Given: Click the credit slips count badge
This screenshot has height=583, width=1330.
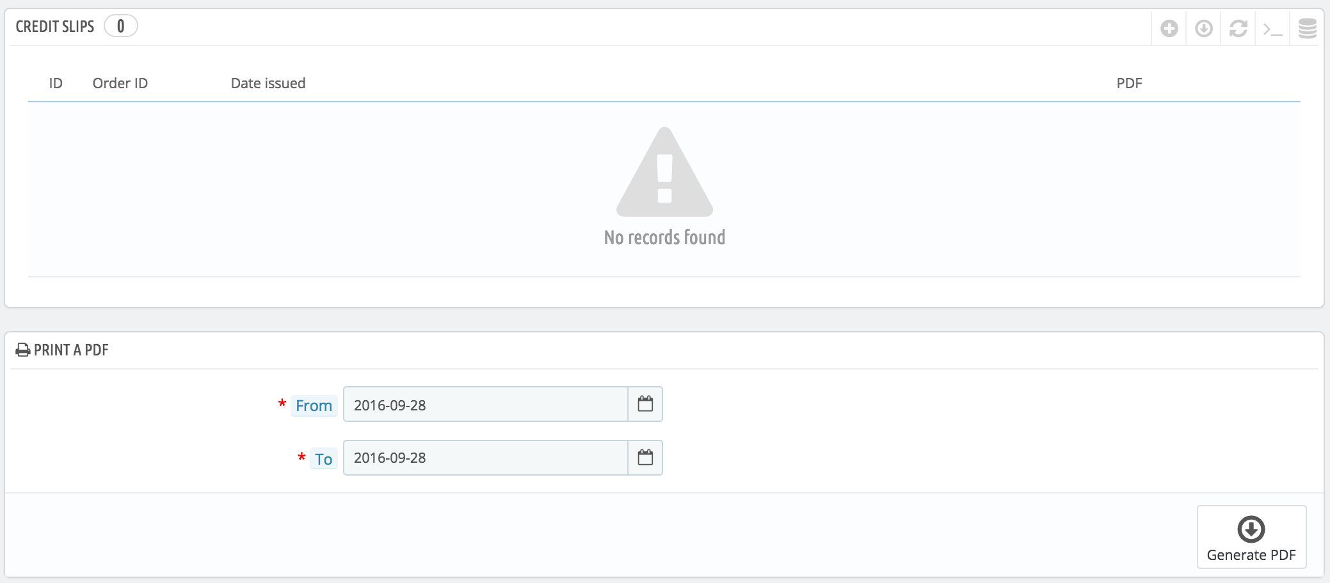Looking at the screenshot, I should point(120,26).
